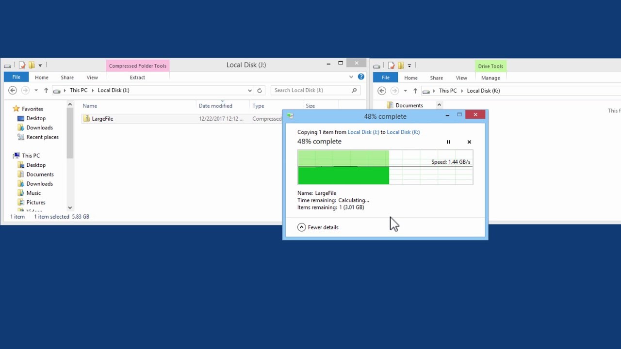Screen dimensions: 621x349
Task: Open the Home tab in K: window
Action: coord(410,78)
